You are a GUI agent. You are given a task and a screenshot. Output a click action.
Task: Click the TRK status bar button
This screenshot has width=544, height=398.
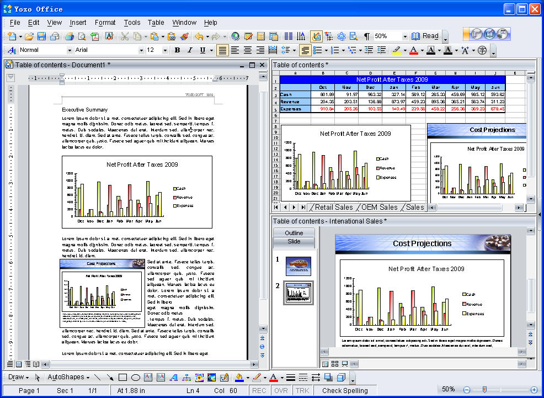pyautogui.click(x=302, y=391)
